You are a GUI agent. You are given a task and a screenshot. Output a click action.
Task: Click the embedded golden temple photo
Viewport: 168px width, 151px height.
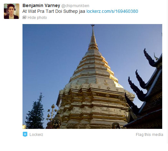92,76
